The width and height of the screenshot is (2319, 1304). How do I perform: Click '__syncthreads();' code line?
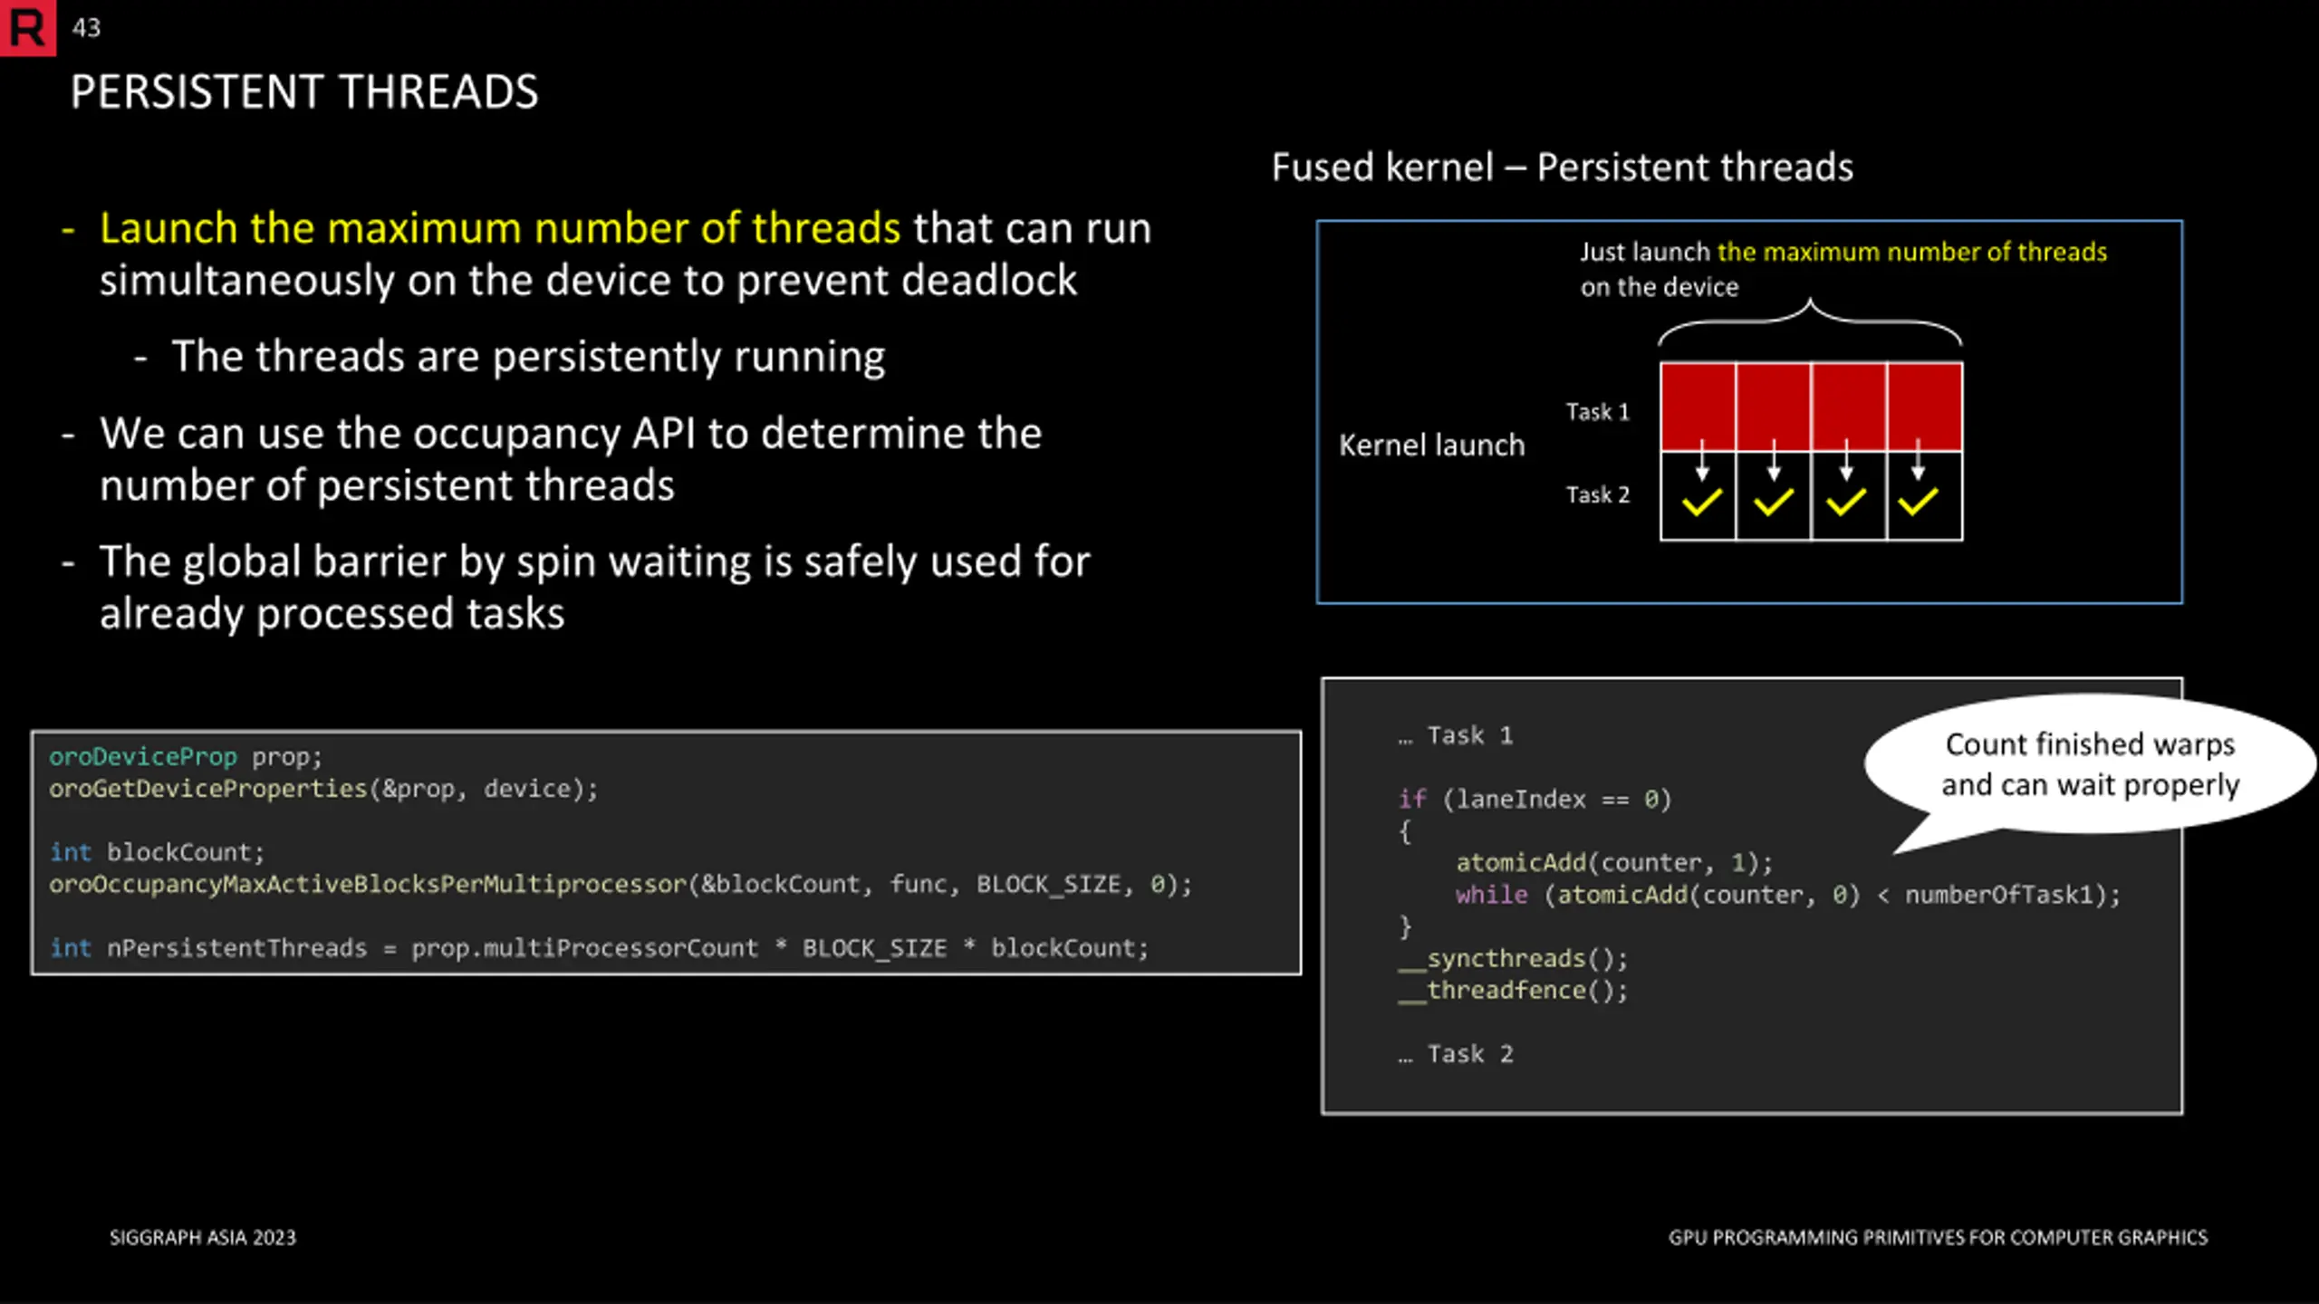coord(1513,958)
